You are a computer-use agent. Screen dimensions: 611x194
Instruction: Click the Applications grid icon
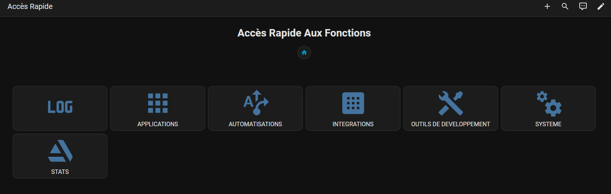[x=158, y=103]
